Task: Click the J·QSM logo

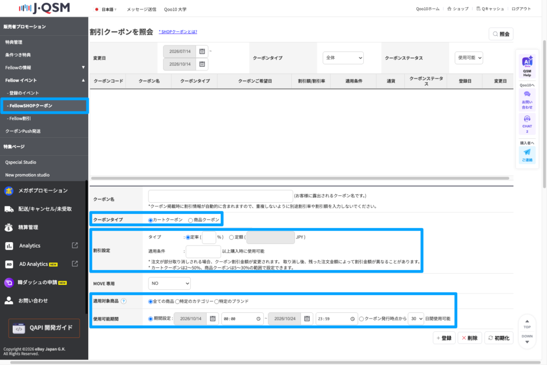Action: 44,7
